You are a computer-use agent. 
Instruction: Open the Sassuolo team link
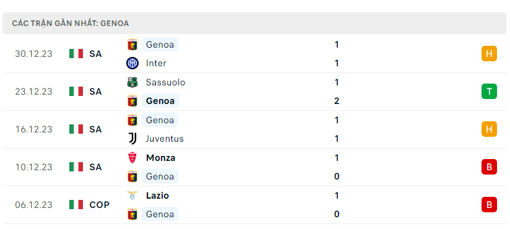click(165, 82)
